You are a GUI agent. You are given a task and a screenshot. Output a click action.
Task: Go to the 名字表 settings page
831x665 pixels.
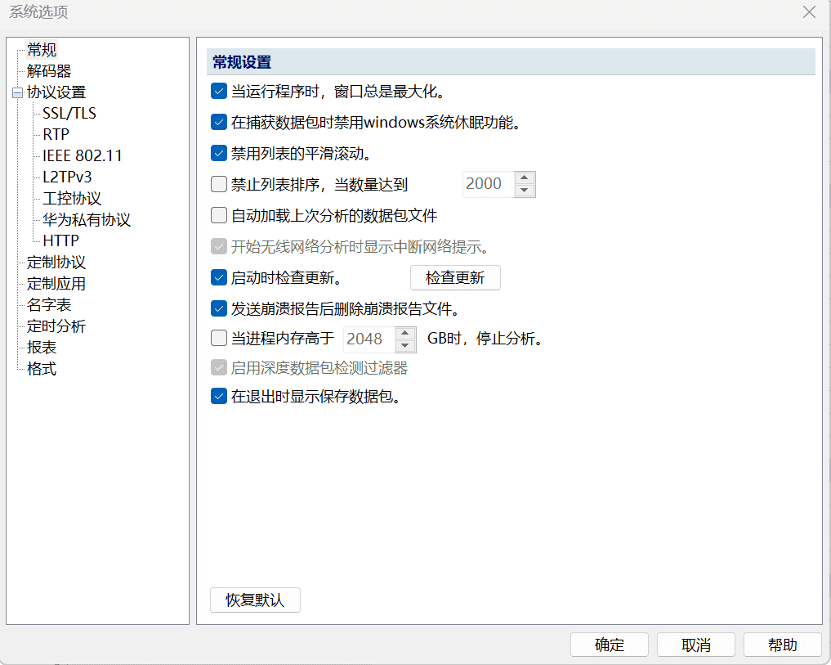[x=49, y=305]
